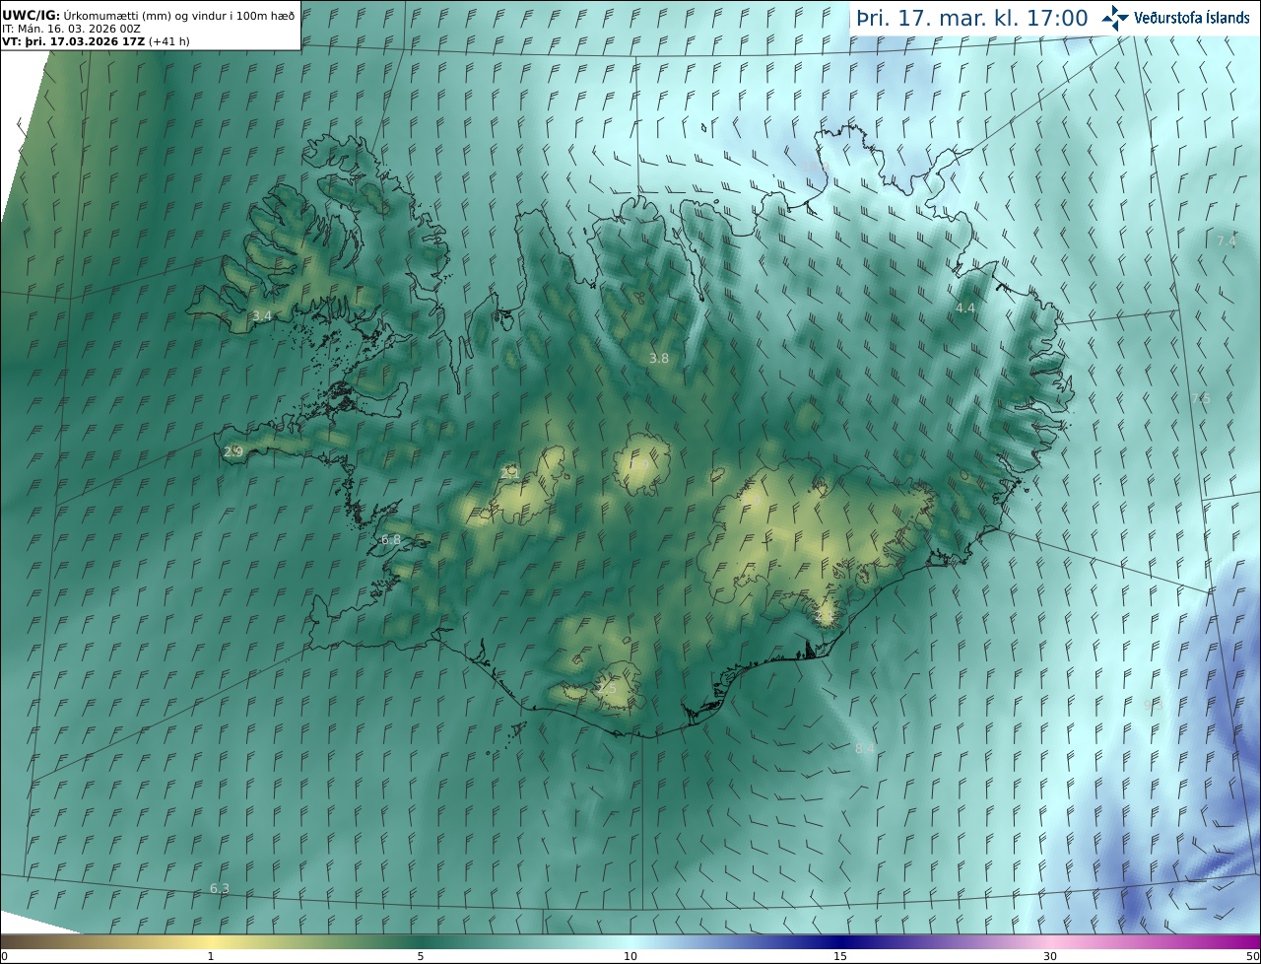Image resolution: width=1261 pixels, height=964 pixels.
Task: Click the 1.9 value on the central glacier
Action: click(x=641, y=465)
